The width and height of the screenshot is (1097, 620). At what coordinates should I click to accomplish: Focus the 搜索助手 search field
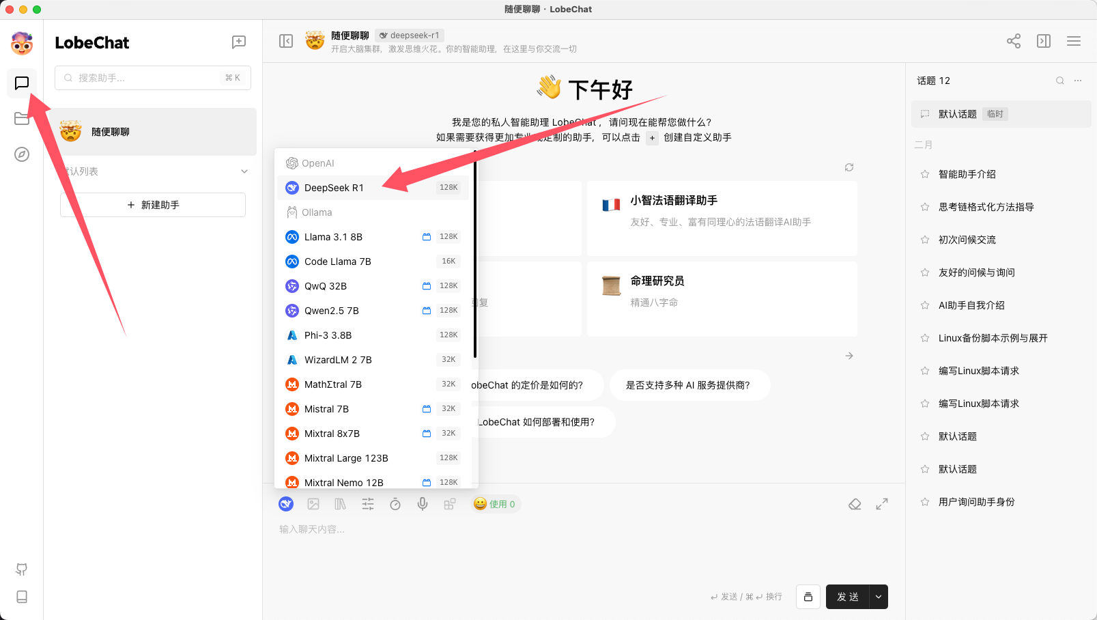(153, 78)
